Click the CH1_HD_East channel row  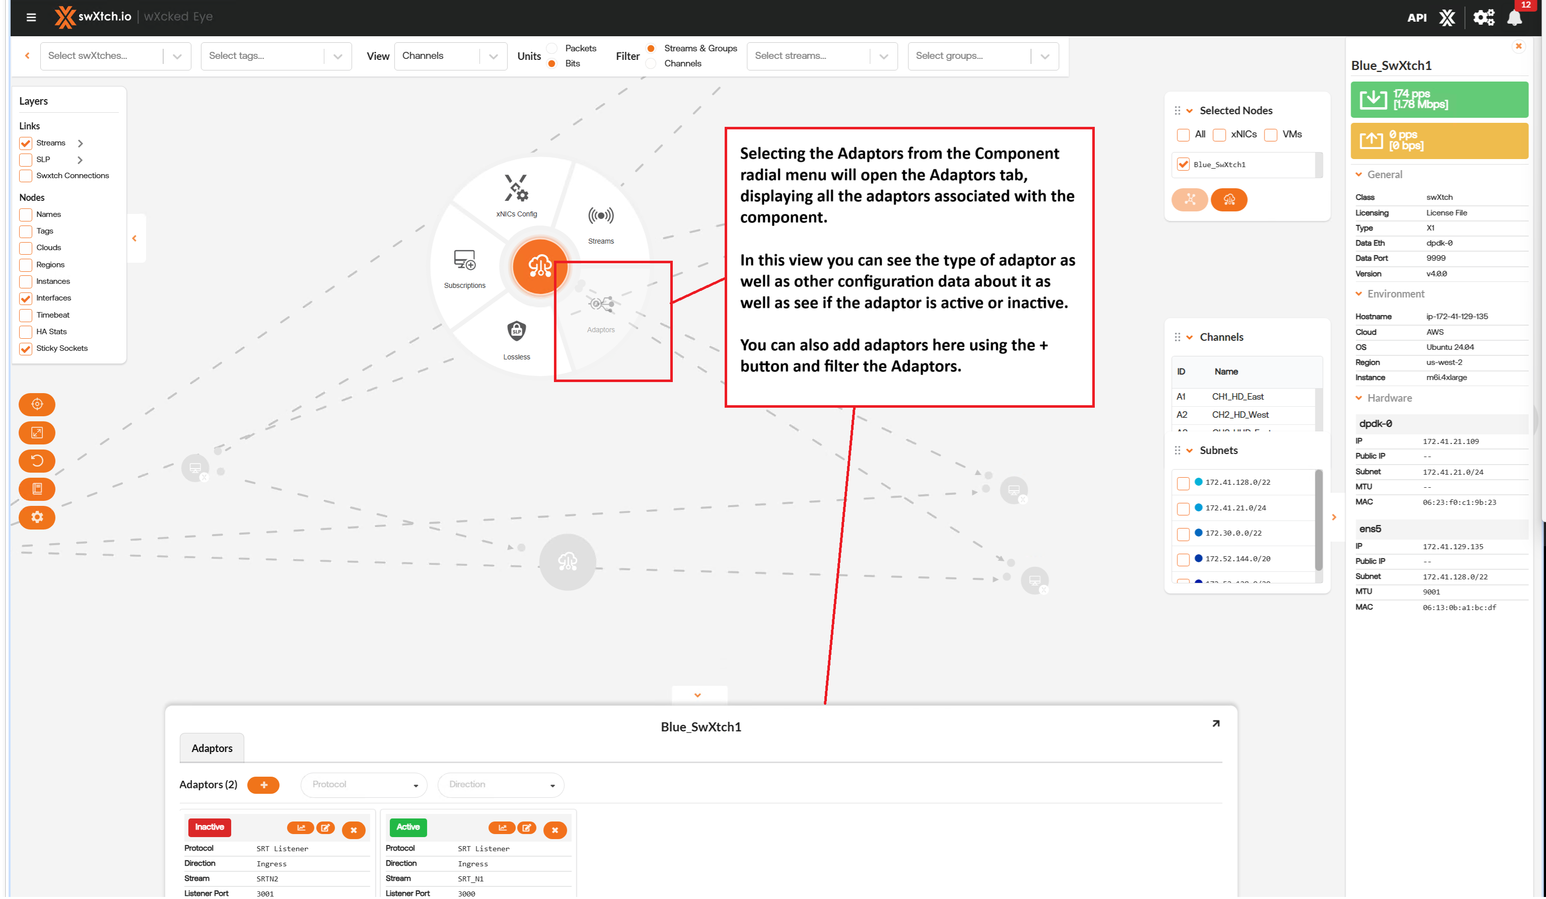1237,397
